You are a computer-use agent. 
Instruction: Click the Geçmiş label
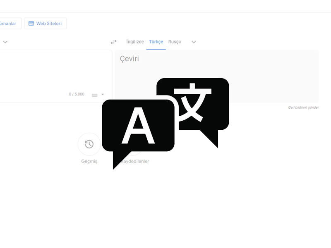89,161
